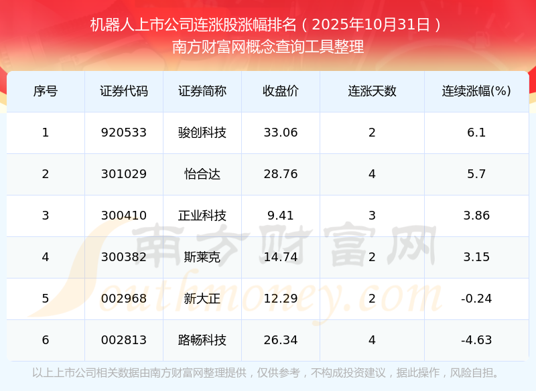Click the -4.63 gain value
This screenshot has width=536, height=391.
(x=476, y=340)
